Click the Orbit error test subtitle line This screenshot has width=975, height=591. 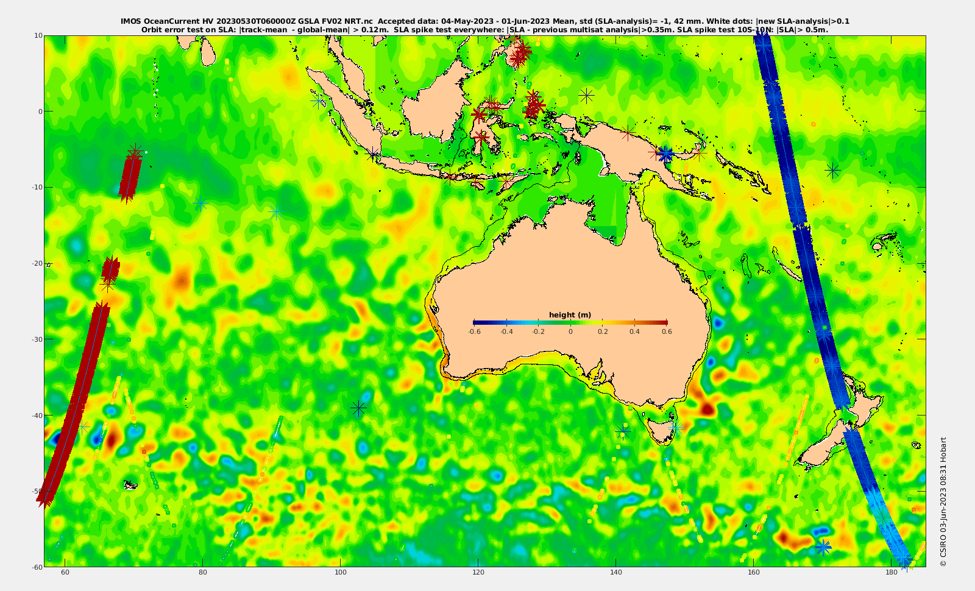click(x=484, y=29)
